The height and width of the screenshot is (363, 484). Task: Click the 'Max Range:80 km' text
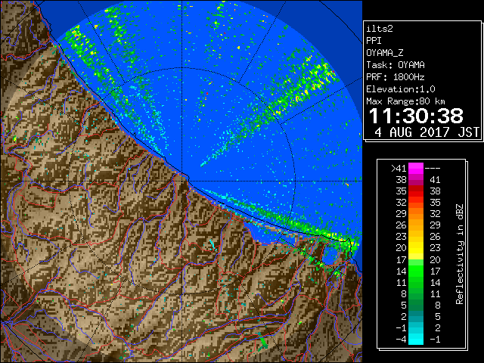click(405, 101)
